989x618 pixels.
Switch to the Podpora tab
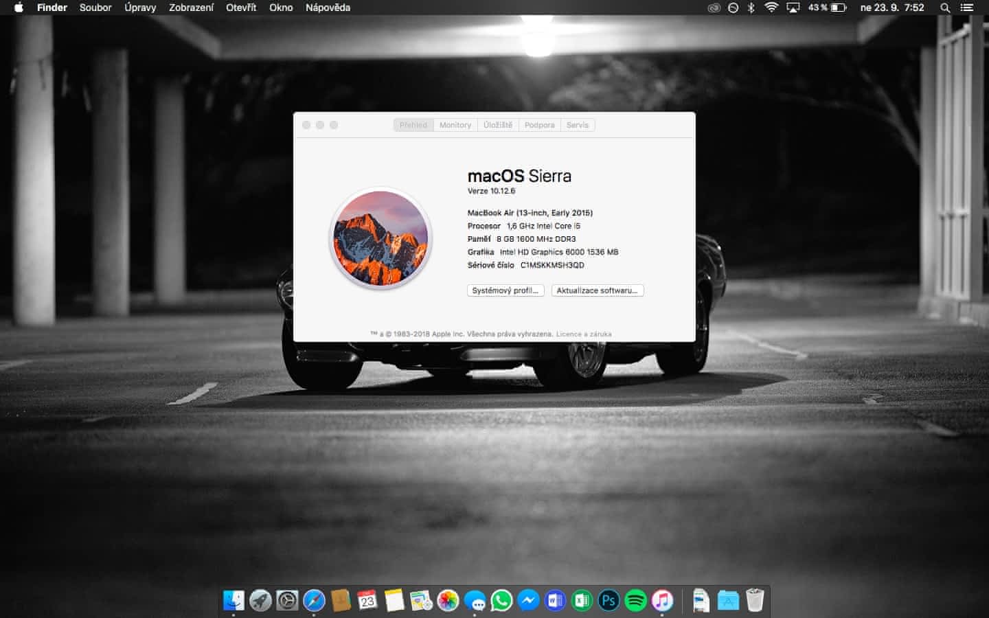pos(540,125)
